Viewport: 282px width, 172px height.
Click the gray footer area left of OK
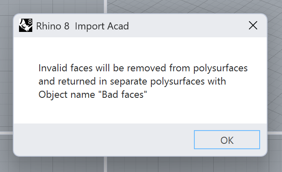tap(103, 140)
